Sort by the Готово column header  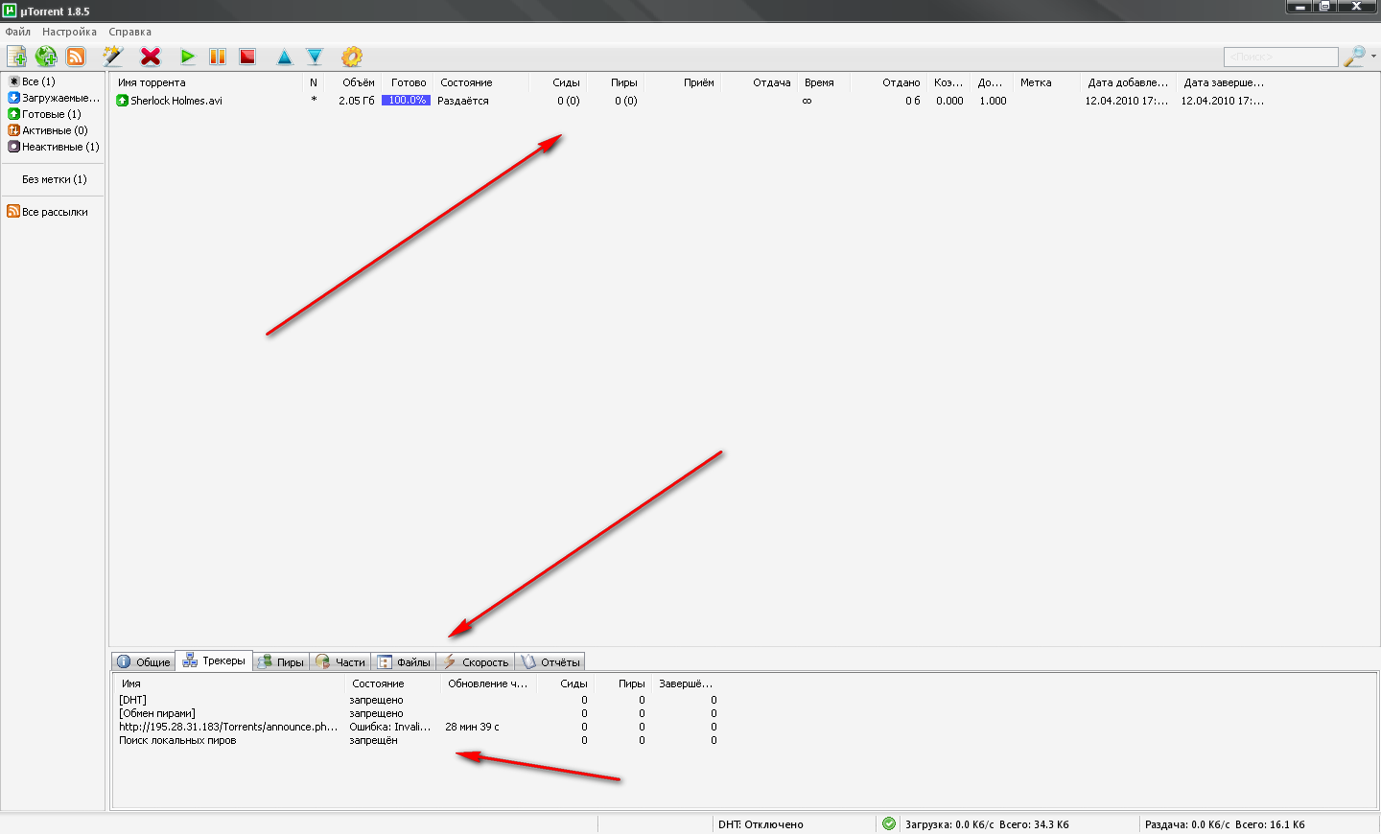coord(407,82)
